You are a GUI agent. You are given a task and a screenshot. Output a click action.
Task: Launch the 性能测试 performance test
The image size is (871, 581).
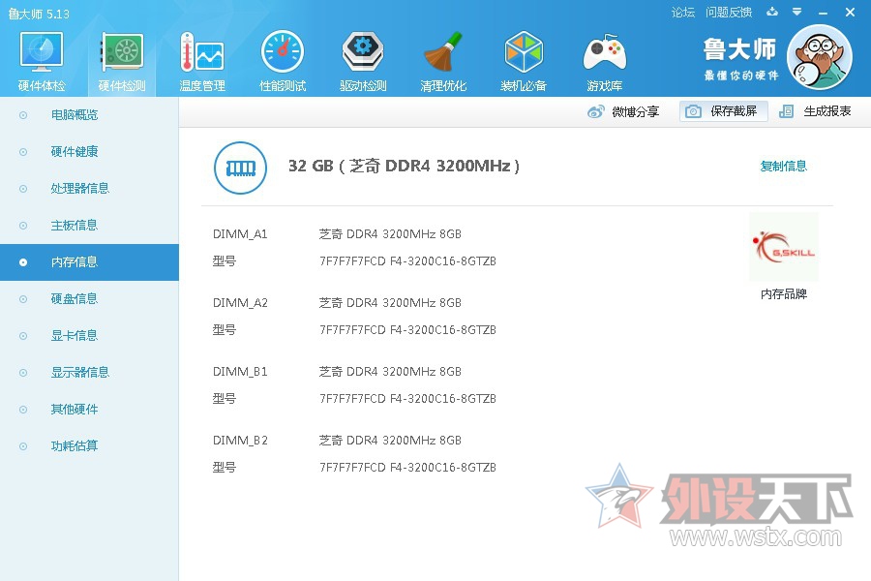pyautogui.click(x=282, y=58)
